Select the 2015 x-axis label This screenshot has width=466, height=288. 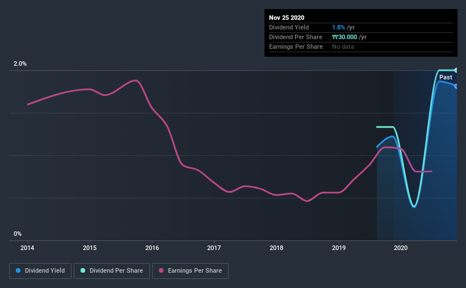click(x=90, y=248)
